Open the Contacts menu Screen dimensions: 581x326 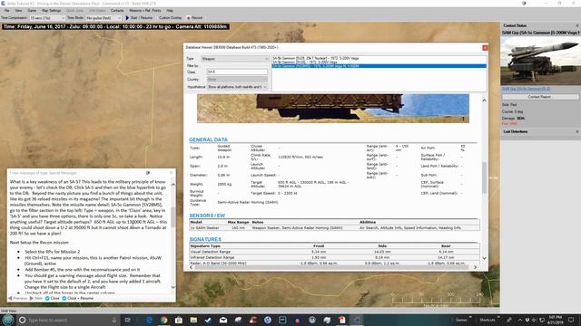(x=117, y=10)
